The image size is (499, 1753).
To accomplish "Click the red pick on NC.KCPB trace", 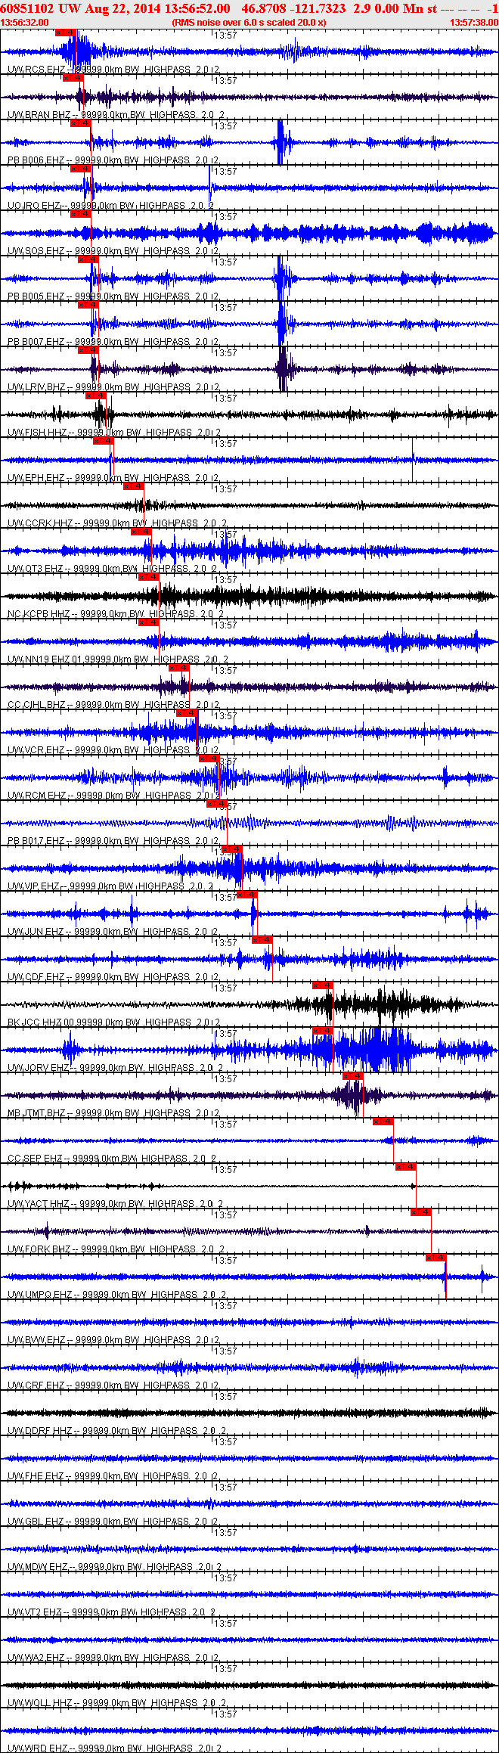I will coord(149,577).
